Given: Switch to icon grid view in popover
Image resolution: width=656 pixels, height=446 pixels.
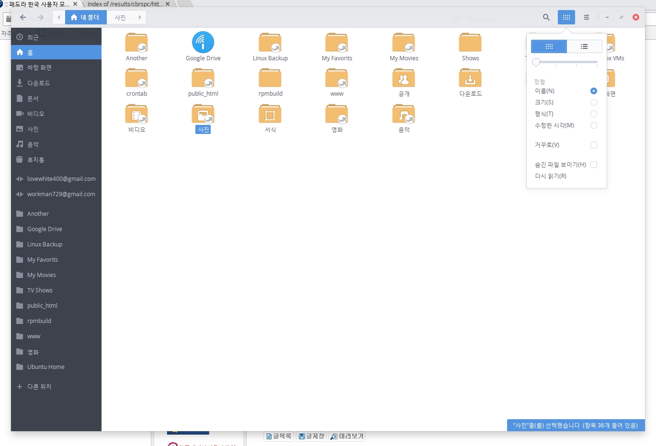Looking at the screenshot, I should [549, 46].
